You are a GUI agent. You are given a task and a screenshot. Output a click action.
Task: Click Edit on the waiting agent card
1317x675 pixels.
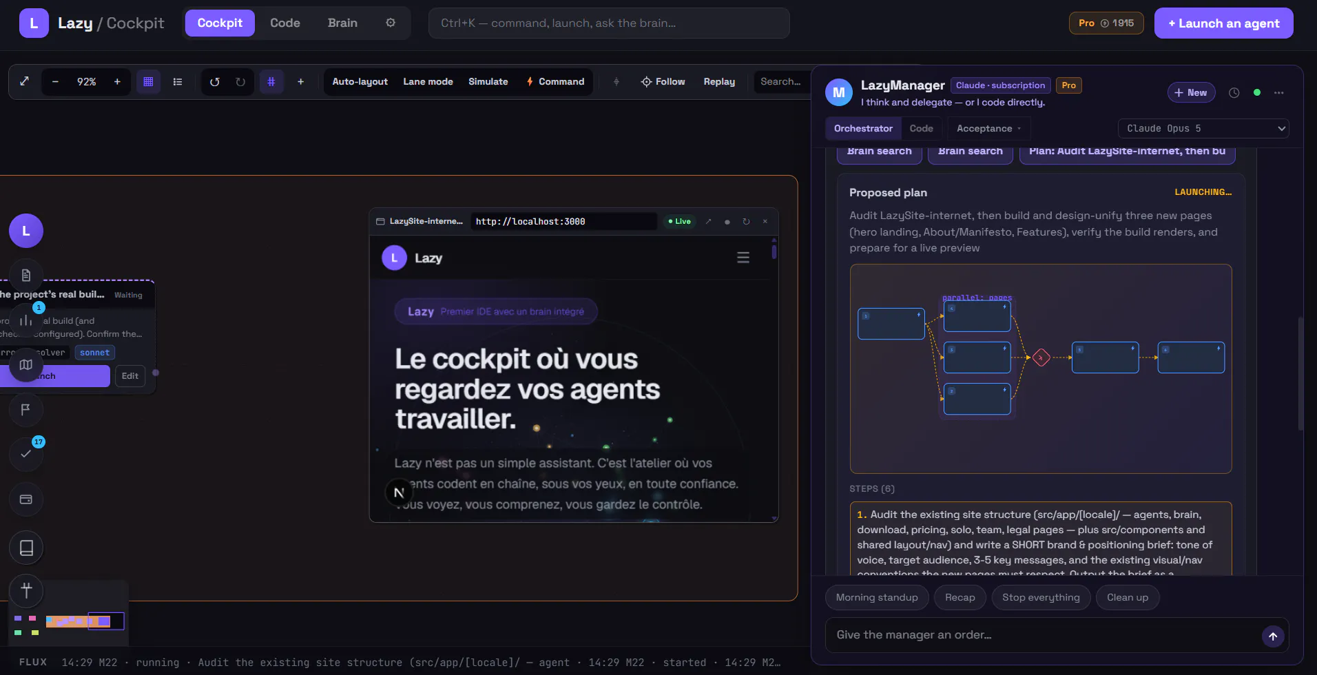[x=130, y=376]
